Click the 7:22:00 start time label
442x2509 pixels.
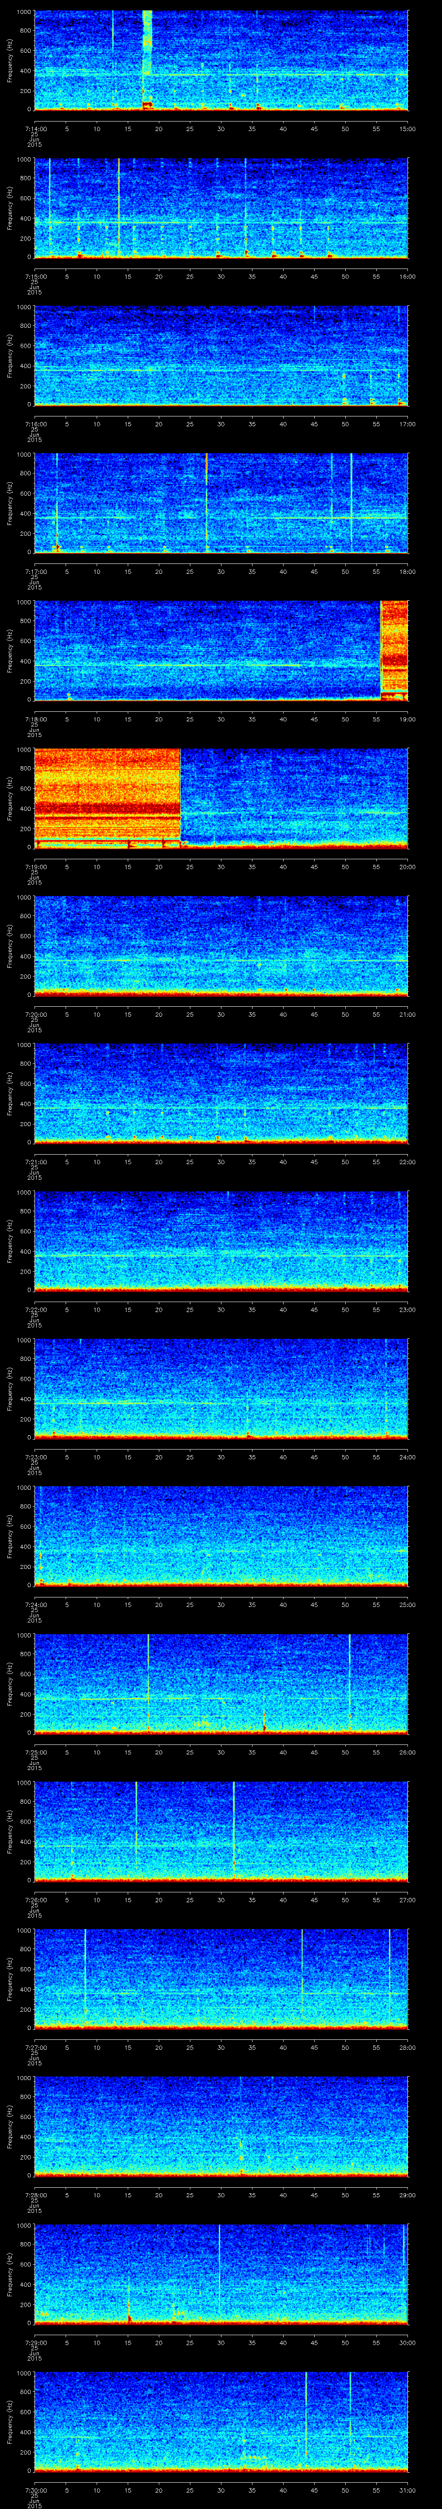[x=34, y=1309]
